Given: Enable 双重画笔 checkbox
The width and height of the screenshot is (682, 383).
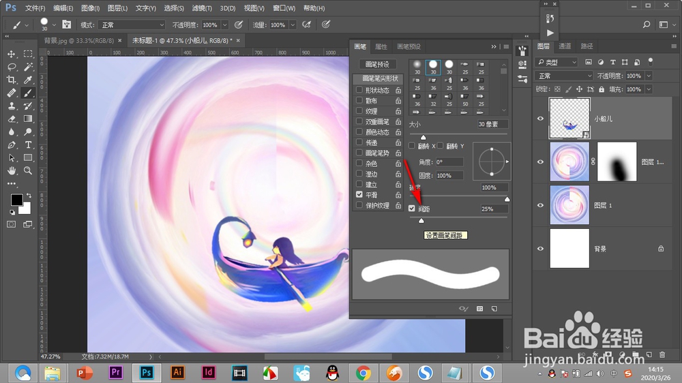Looking at the screenshot, I should 359,121.
